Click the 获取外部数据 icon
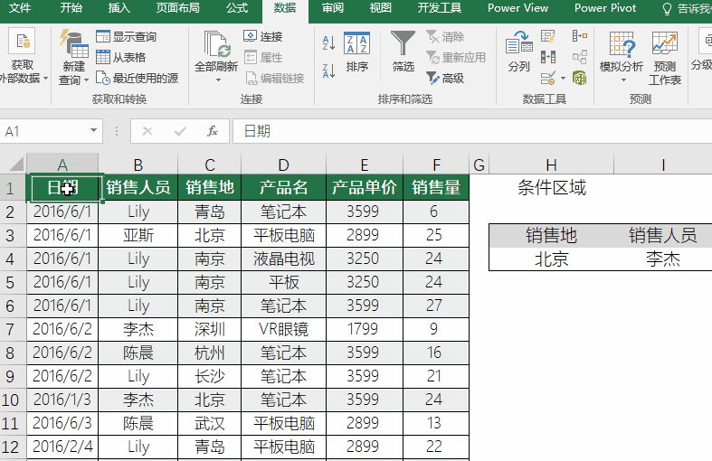 click(x=22, y=42)
